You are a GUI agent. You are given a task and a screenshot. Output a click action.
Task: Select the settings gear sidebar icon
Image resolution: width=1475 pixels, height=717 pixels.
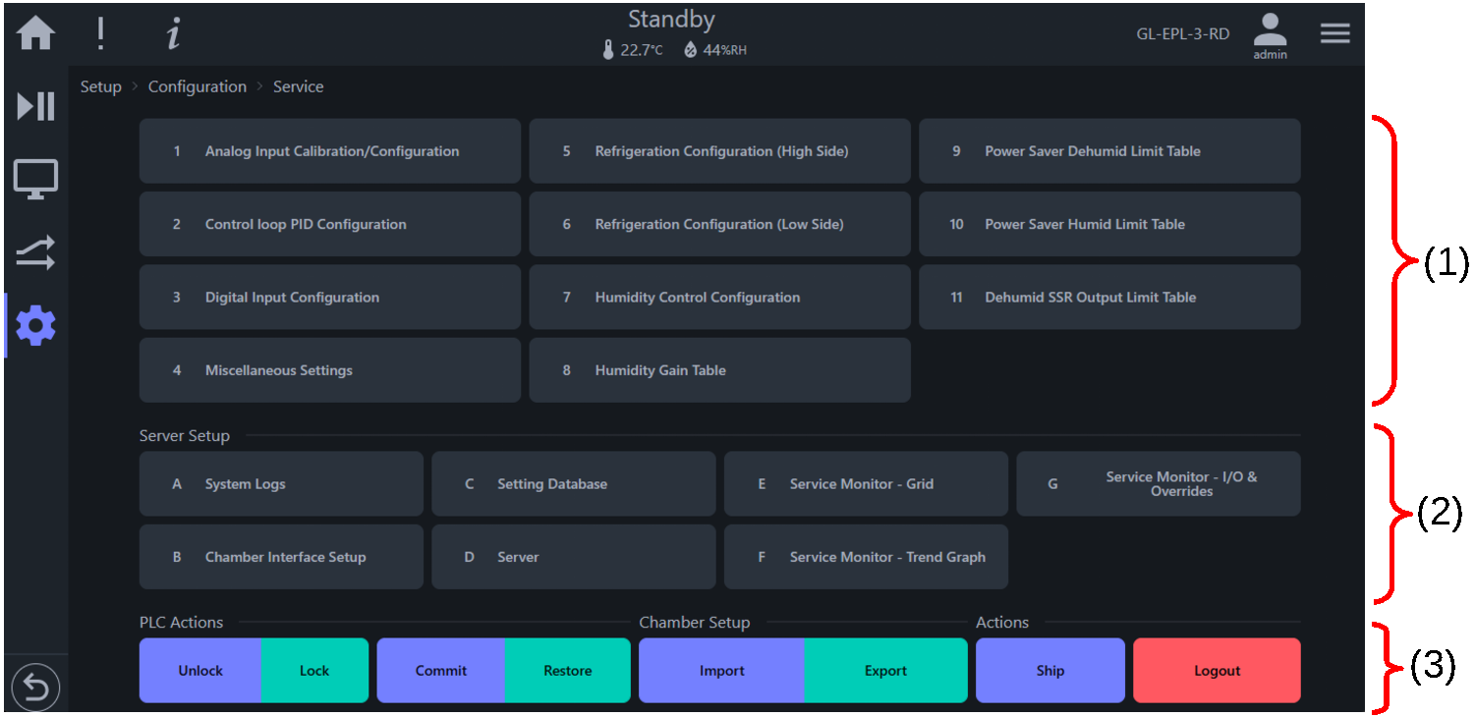click(x=36, y=325)
